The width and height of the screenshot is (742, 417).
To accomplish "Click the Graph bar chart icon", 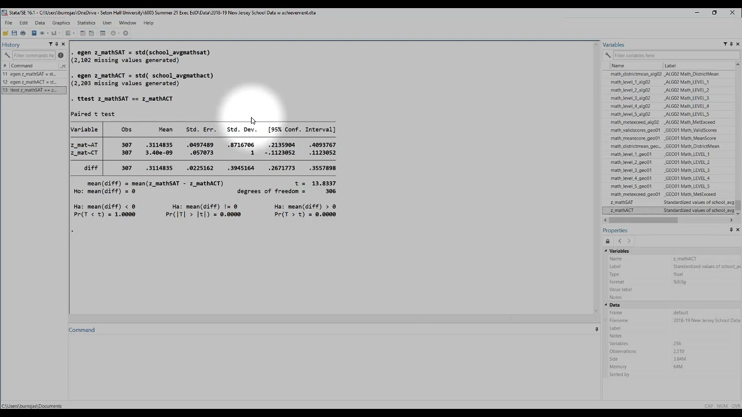I will [x=54, y=33].
